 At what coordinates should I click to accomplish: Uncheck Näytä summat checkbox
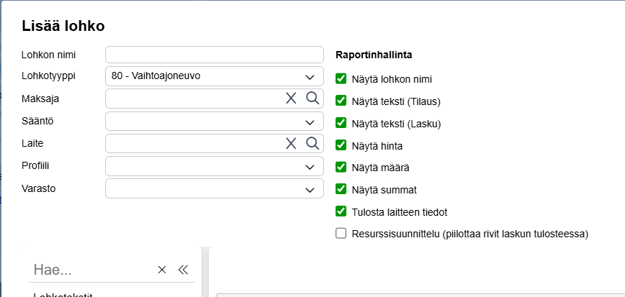click(x=341, y=190)
